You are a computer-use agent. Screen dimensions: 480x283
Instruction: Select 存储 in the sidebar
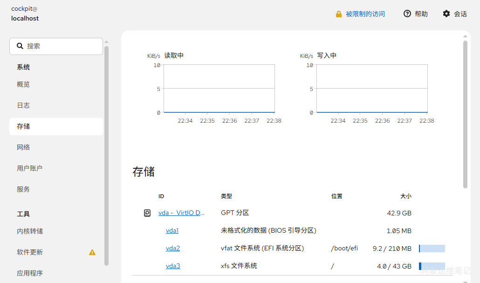pyautogui.click(x=56, y=126)
